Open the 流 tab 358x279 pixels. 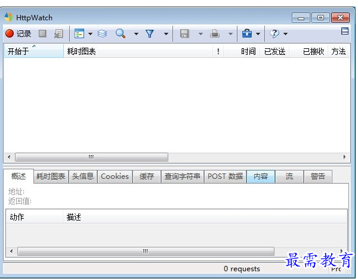click(x=289, y=176)
